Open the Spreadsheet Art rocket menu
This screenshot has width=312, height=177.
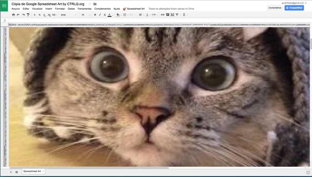[134, 9]
